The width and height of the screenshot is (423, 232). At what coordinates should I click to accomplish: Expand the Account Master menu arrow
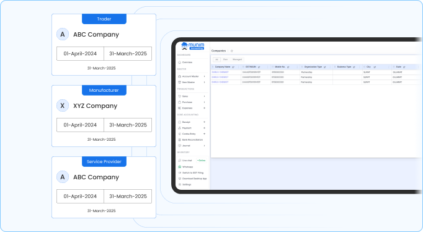click(204, 76)
